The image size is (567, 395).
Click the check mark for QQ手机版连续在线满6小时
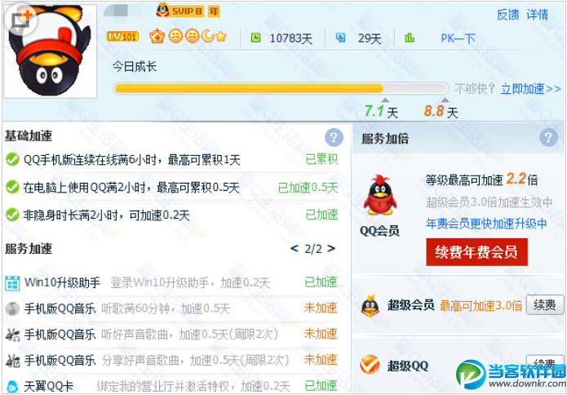tap(12, 159)
